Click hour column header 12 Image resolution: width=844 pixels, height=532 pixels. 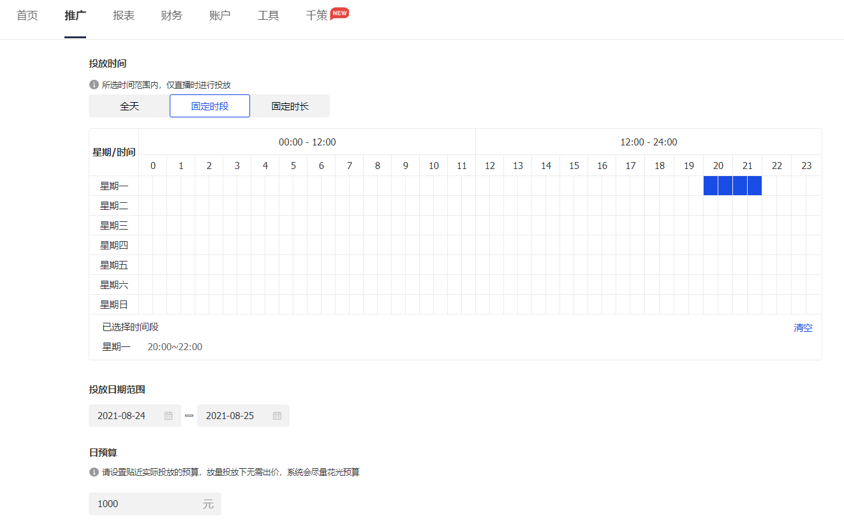490,166
